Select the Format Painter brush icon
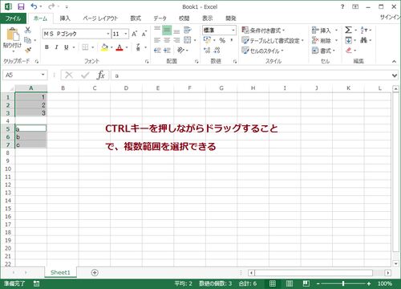Image resolution: width=401 pixels, height=289 pixels. click(28, 50)
